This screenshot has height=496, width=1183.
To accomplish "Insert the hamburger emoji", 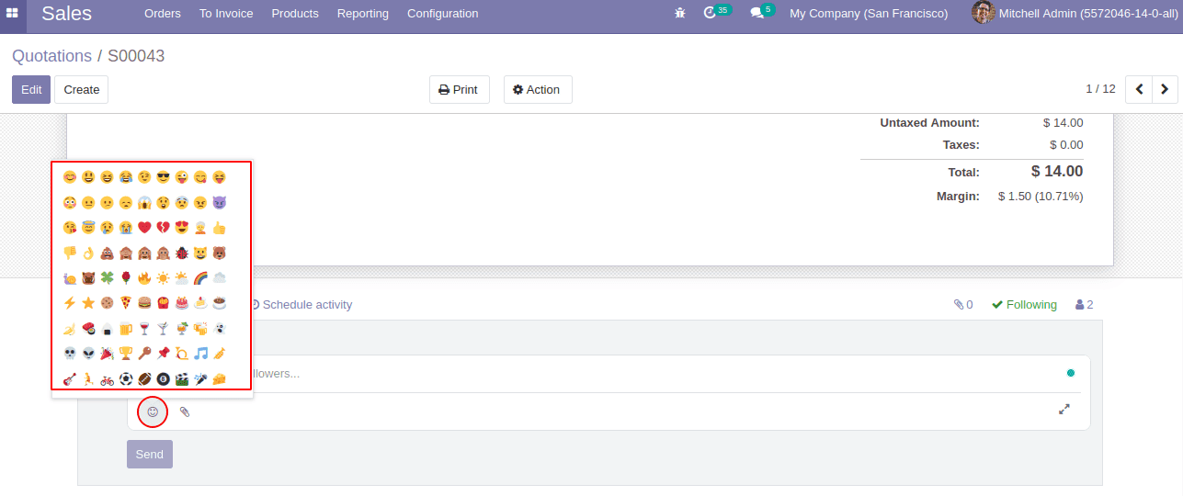I will click(x=144, y=302).
